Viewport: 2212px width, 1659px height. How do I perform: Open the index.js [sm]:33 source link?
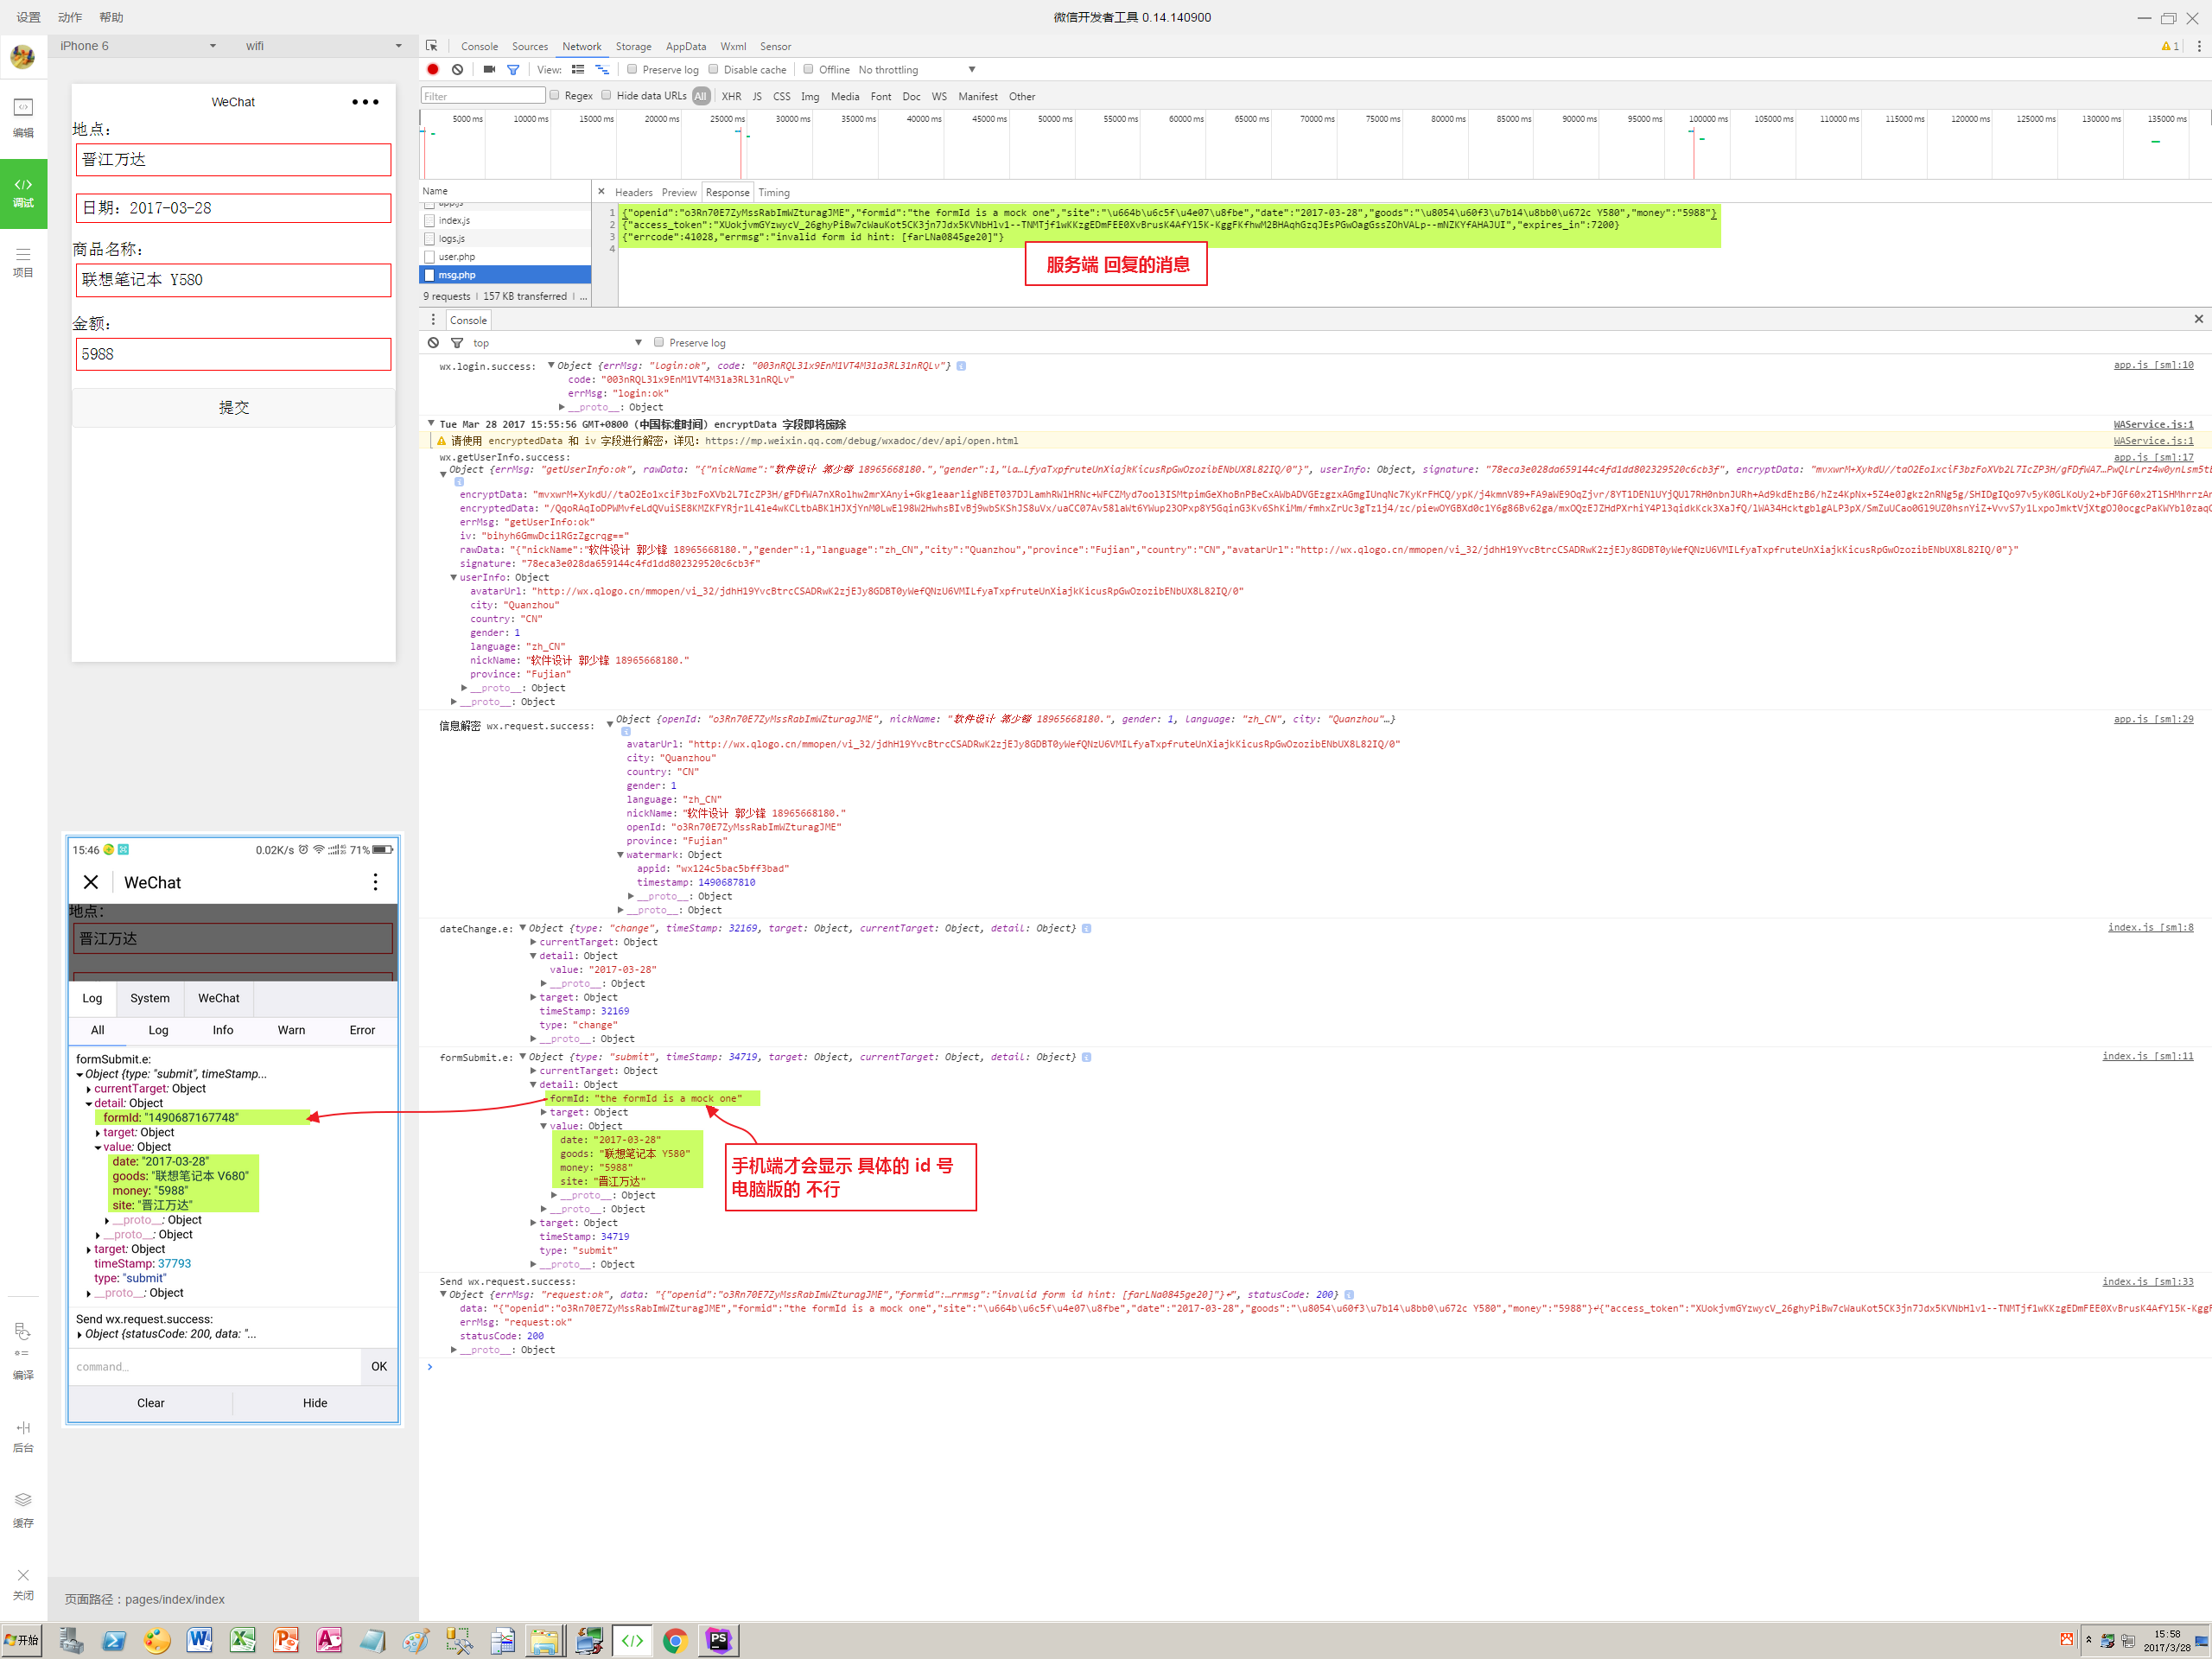(x=2147, y=1281)
